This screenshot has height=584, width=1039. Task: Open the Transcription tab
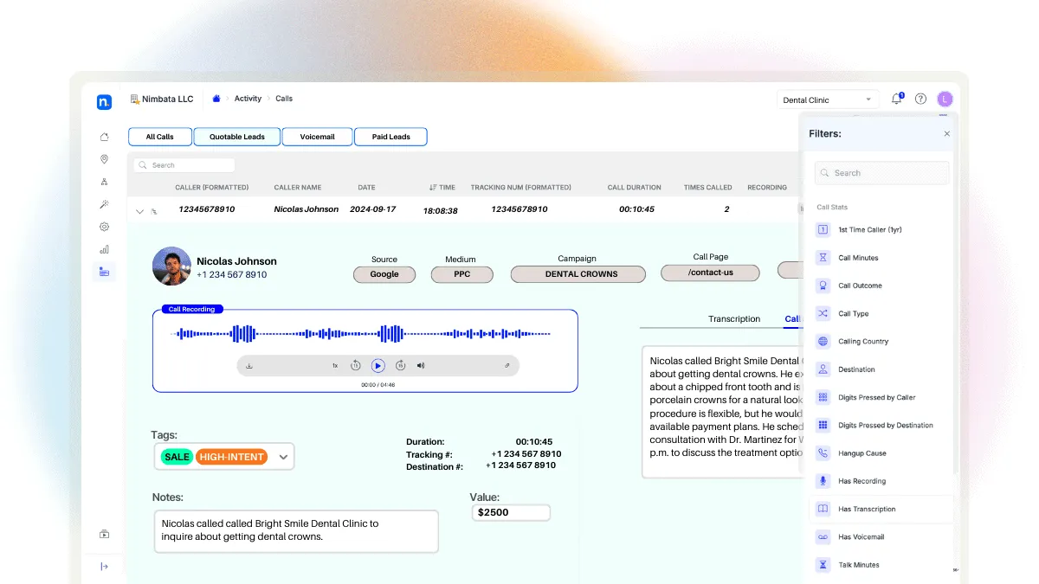[734, 319]
